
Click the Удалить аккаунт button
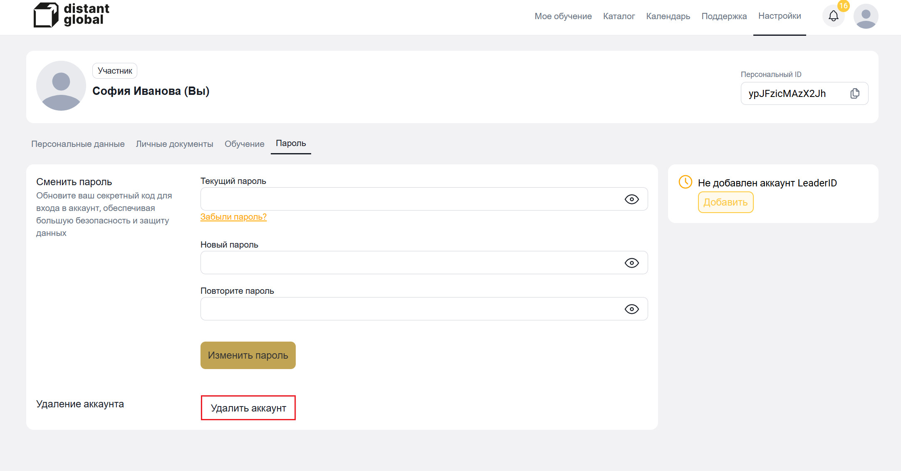(x=248, y=408)
